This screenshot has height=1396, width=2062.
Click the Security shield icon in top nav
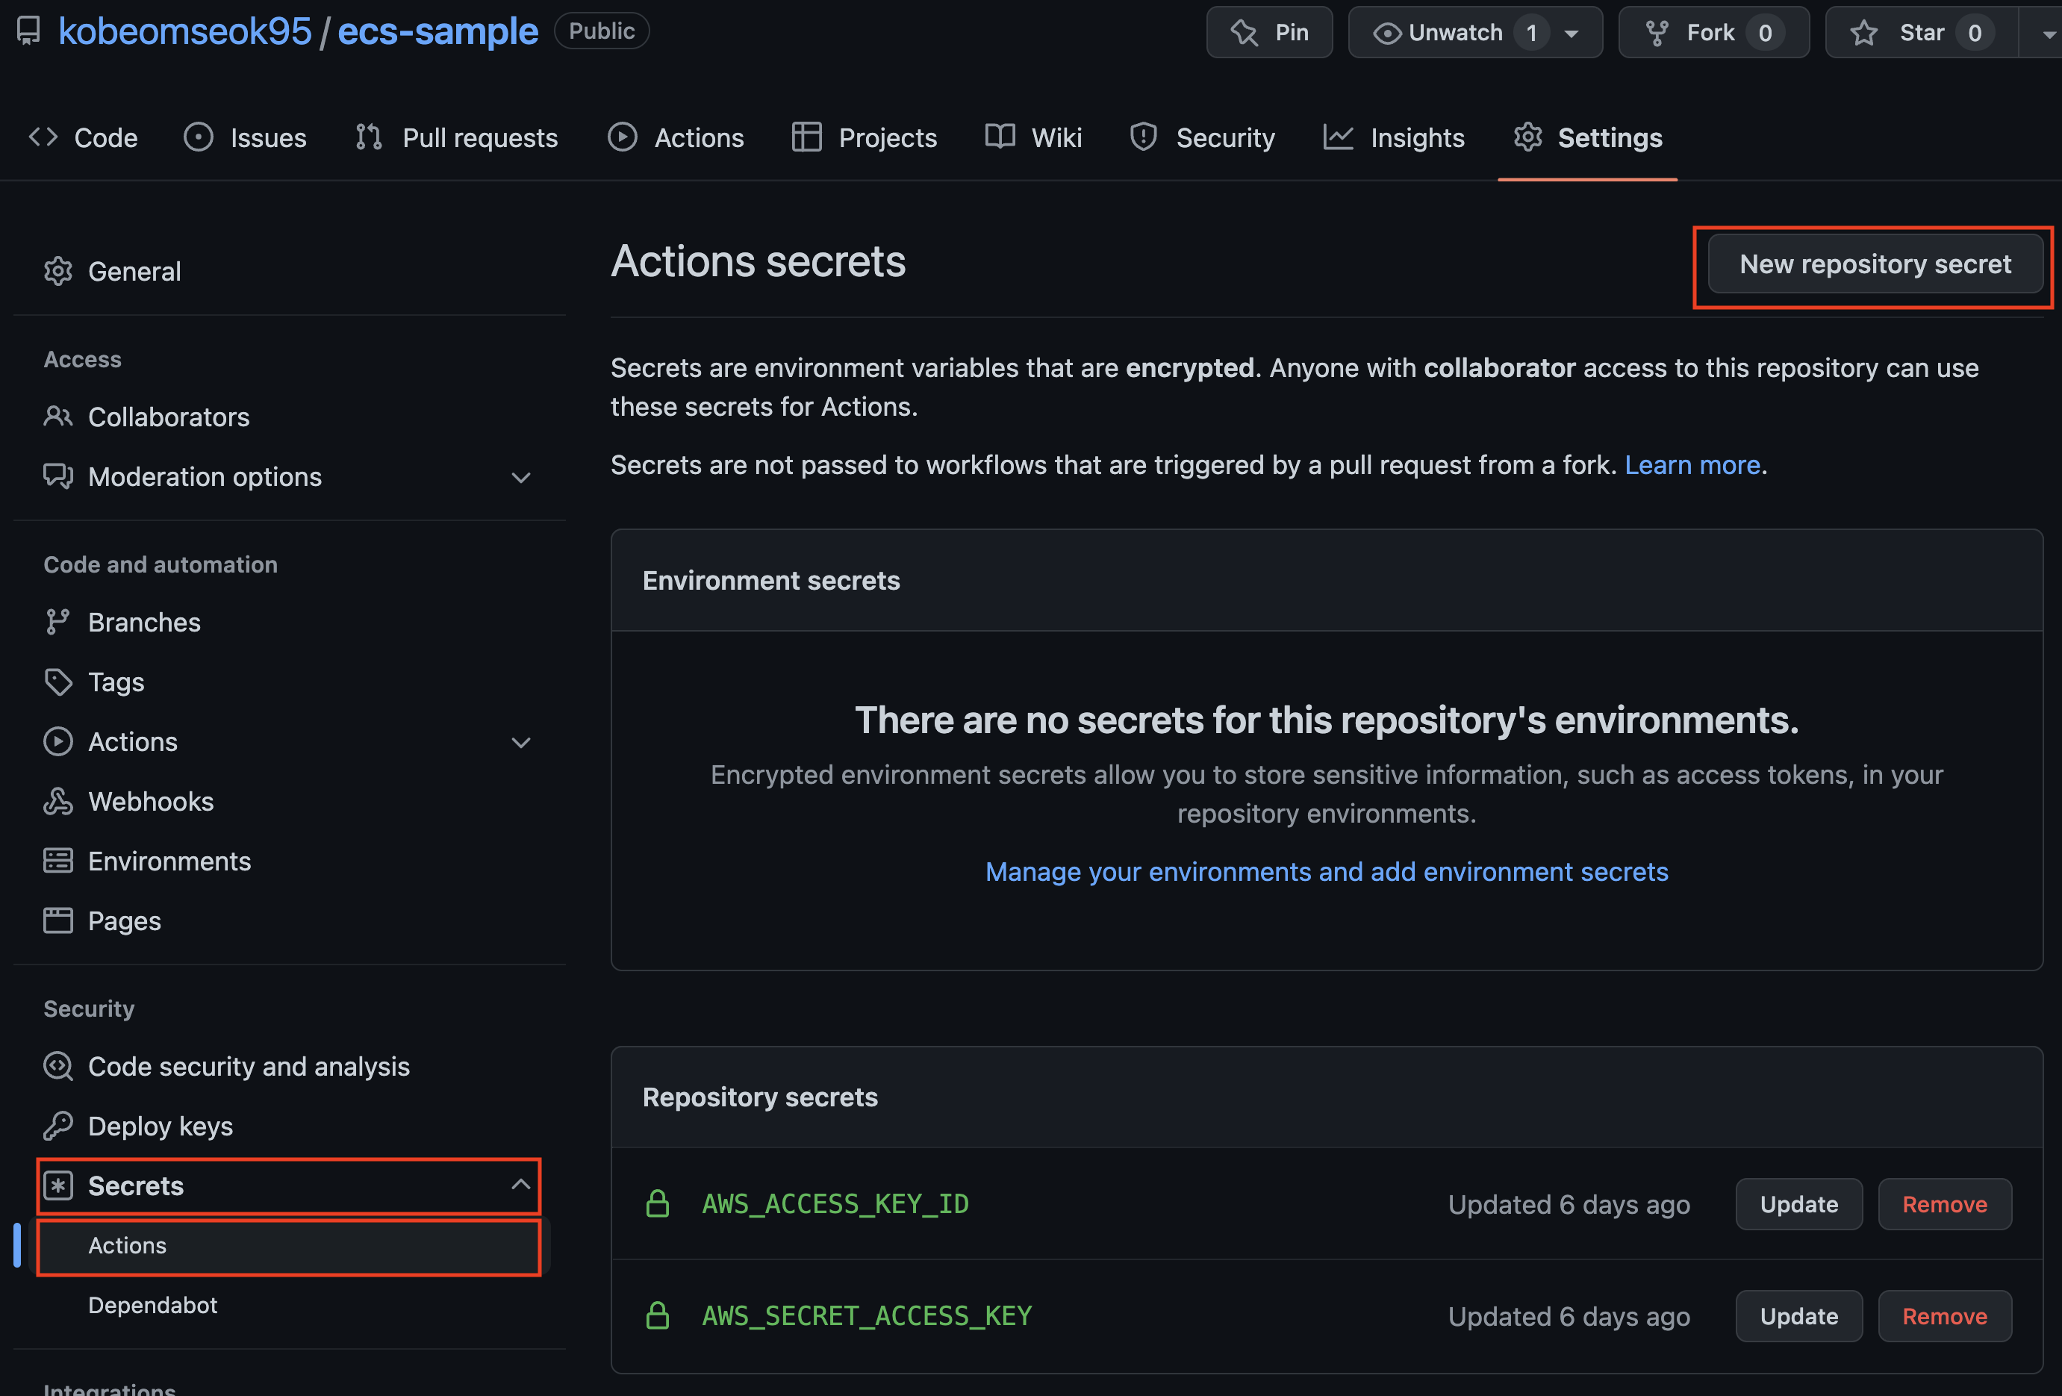click(1144, 137)
